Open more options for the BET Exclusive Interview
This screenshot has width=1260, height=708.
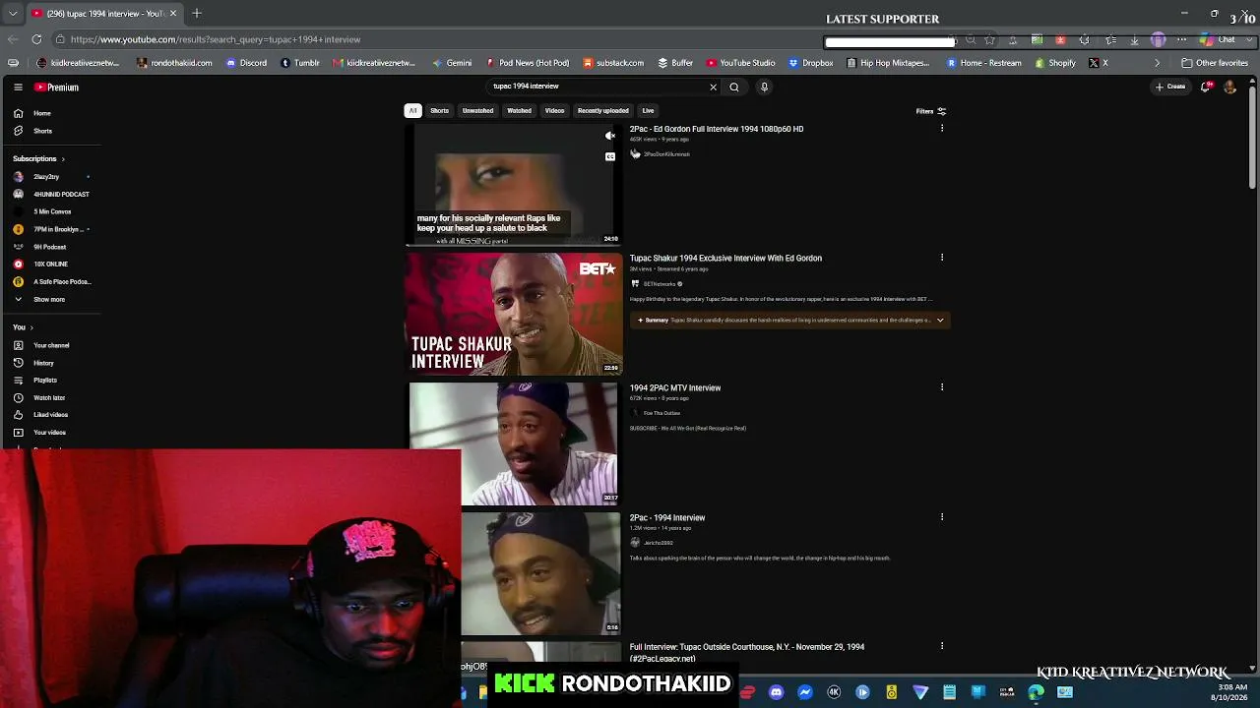(942, 258)
